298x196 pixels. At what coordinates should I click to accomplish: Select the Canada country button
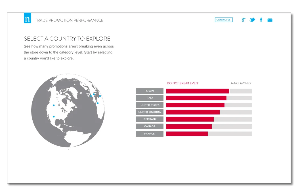150,126
